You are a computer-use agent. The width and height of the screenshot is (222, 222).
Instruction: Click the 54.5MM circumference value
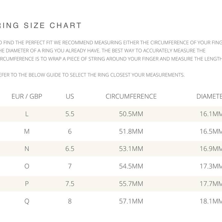[x=131, y=166]
